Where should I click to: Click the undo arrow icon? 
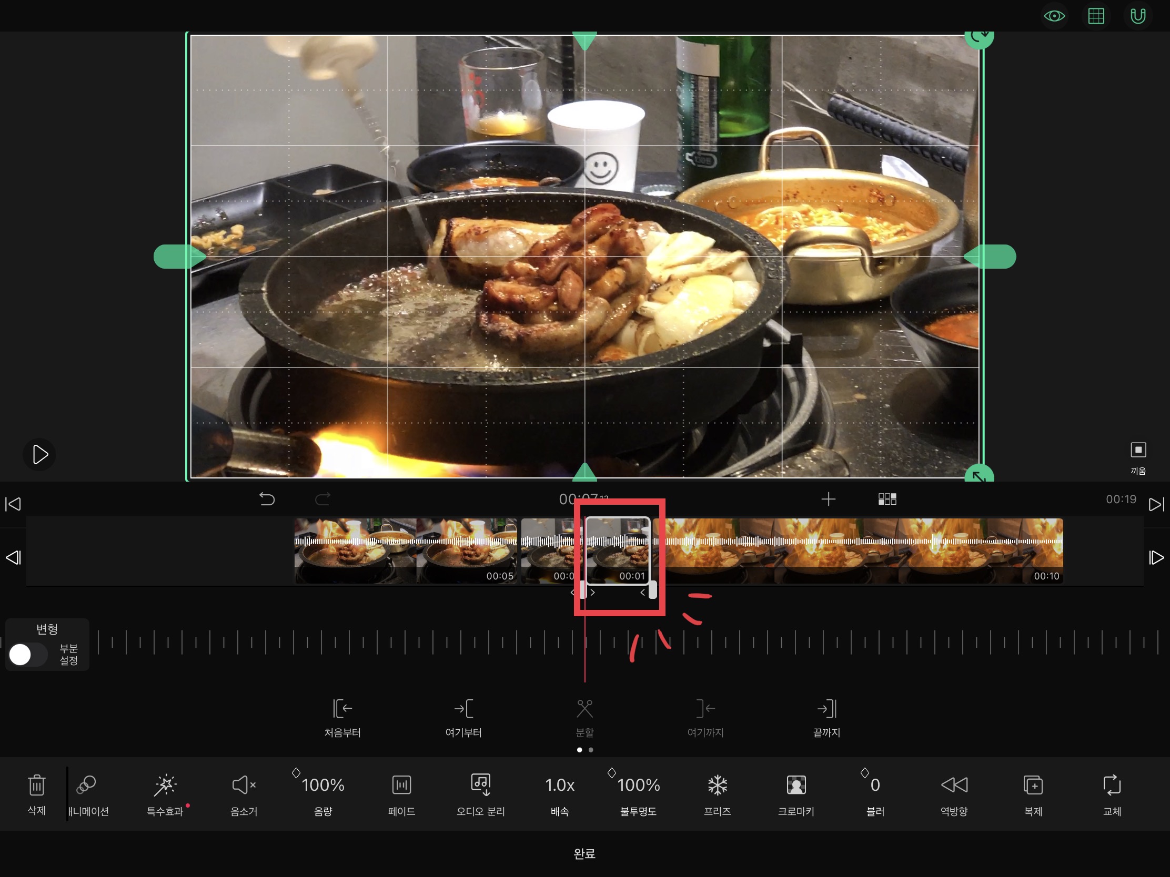(267, 499)
